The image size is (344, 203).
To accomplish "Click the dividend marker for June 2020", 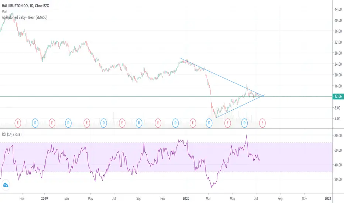I will pyautogui.click(x=244, y=123).
